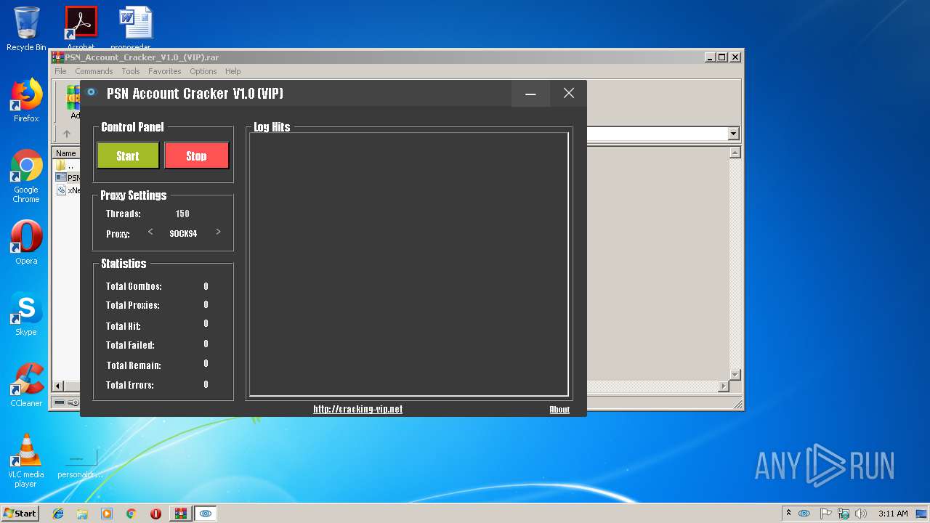Click the Total Proxies label

click(x=132, y=305)
